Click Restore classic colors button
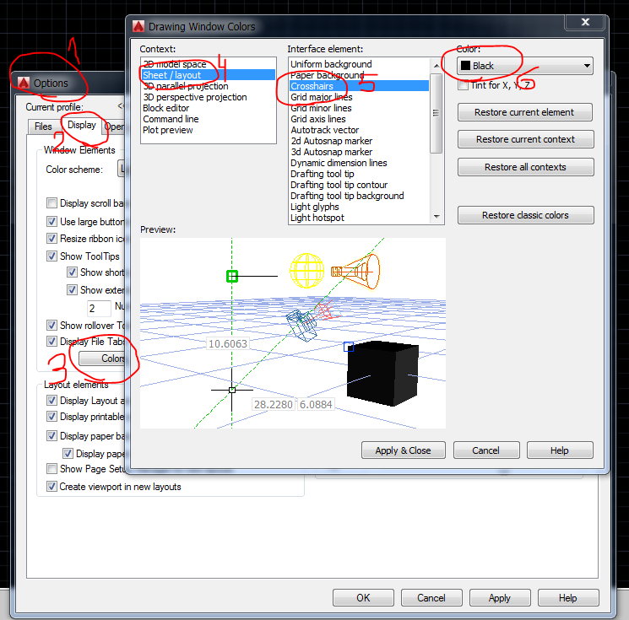 point(524,215)
